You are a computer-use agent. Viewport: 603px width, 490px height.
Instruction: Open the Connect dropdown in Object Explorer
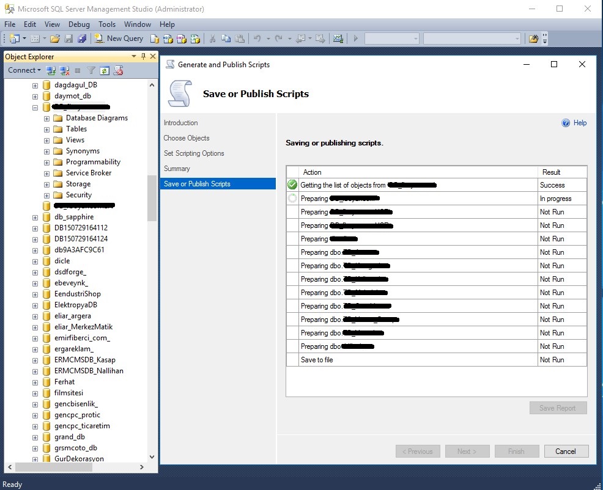(x=24, y=70)
